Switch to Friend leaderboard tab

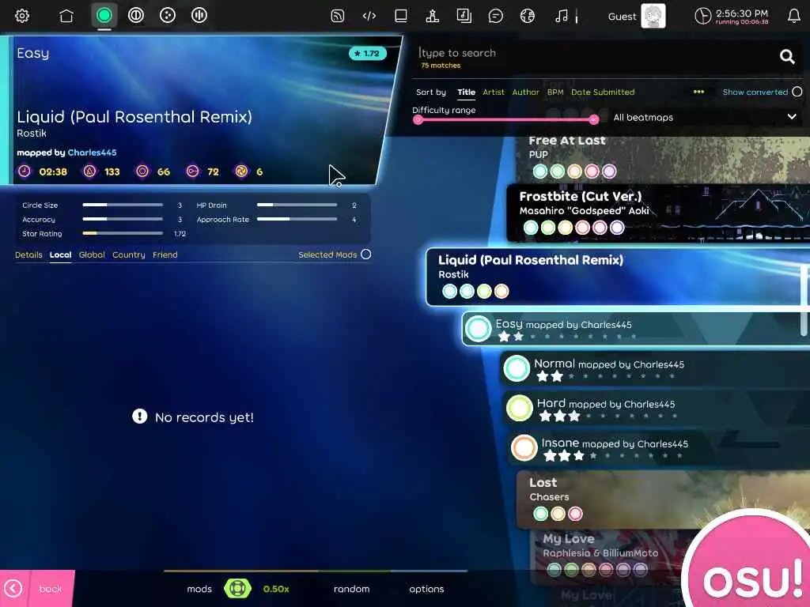point(165,255)
